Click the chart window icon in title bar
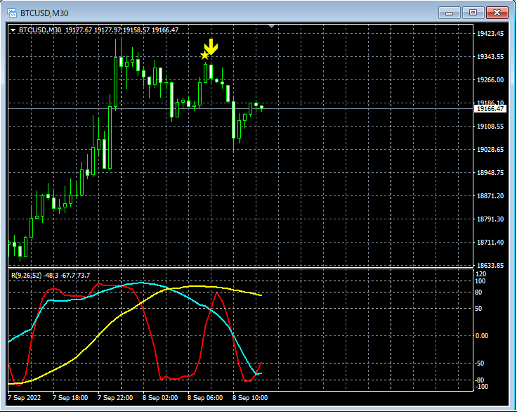This screenshot has width=517, height=412. point(12,13)
